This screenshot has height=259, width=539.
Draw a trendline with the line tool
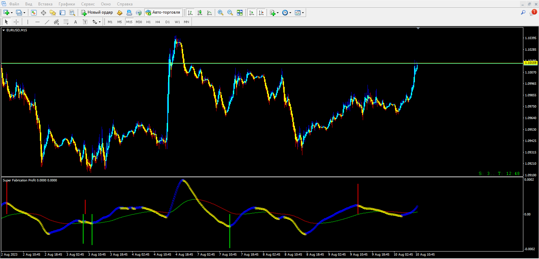47,22
